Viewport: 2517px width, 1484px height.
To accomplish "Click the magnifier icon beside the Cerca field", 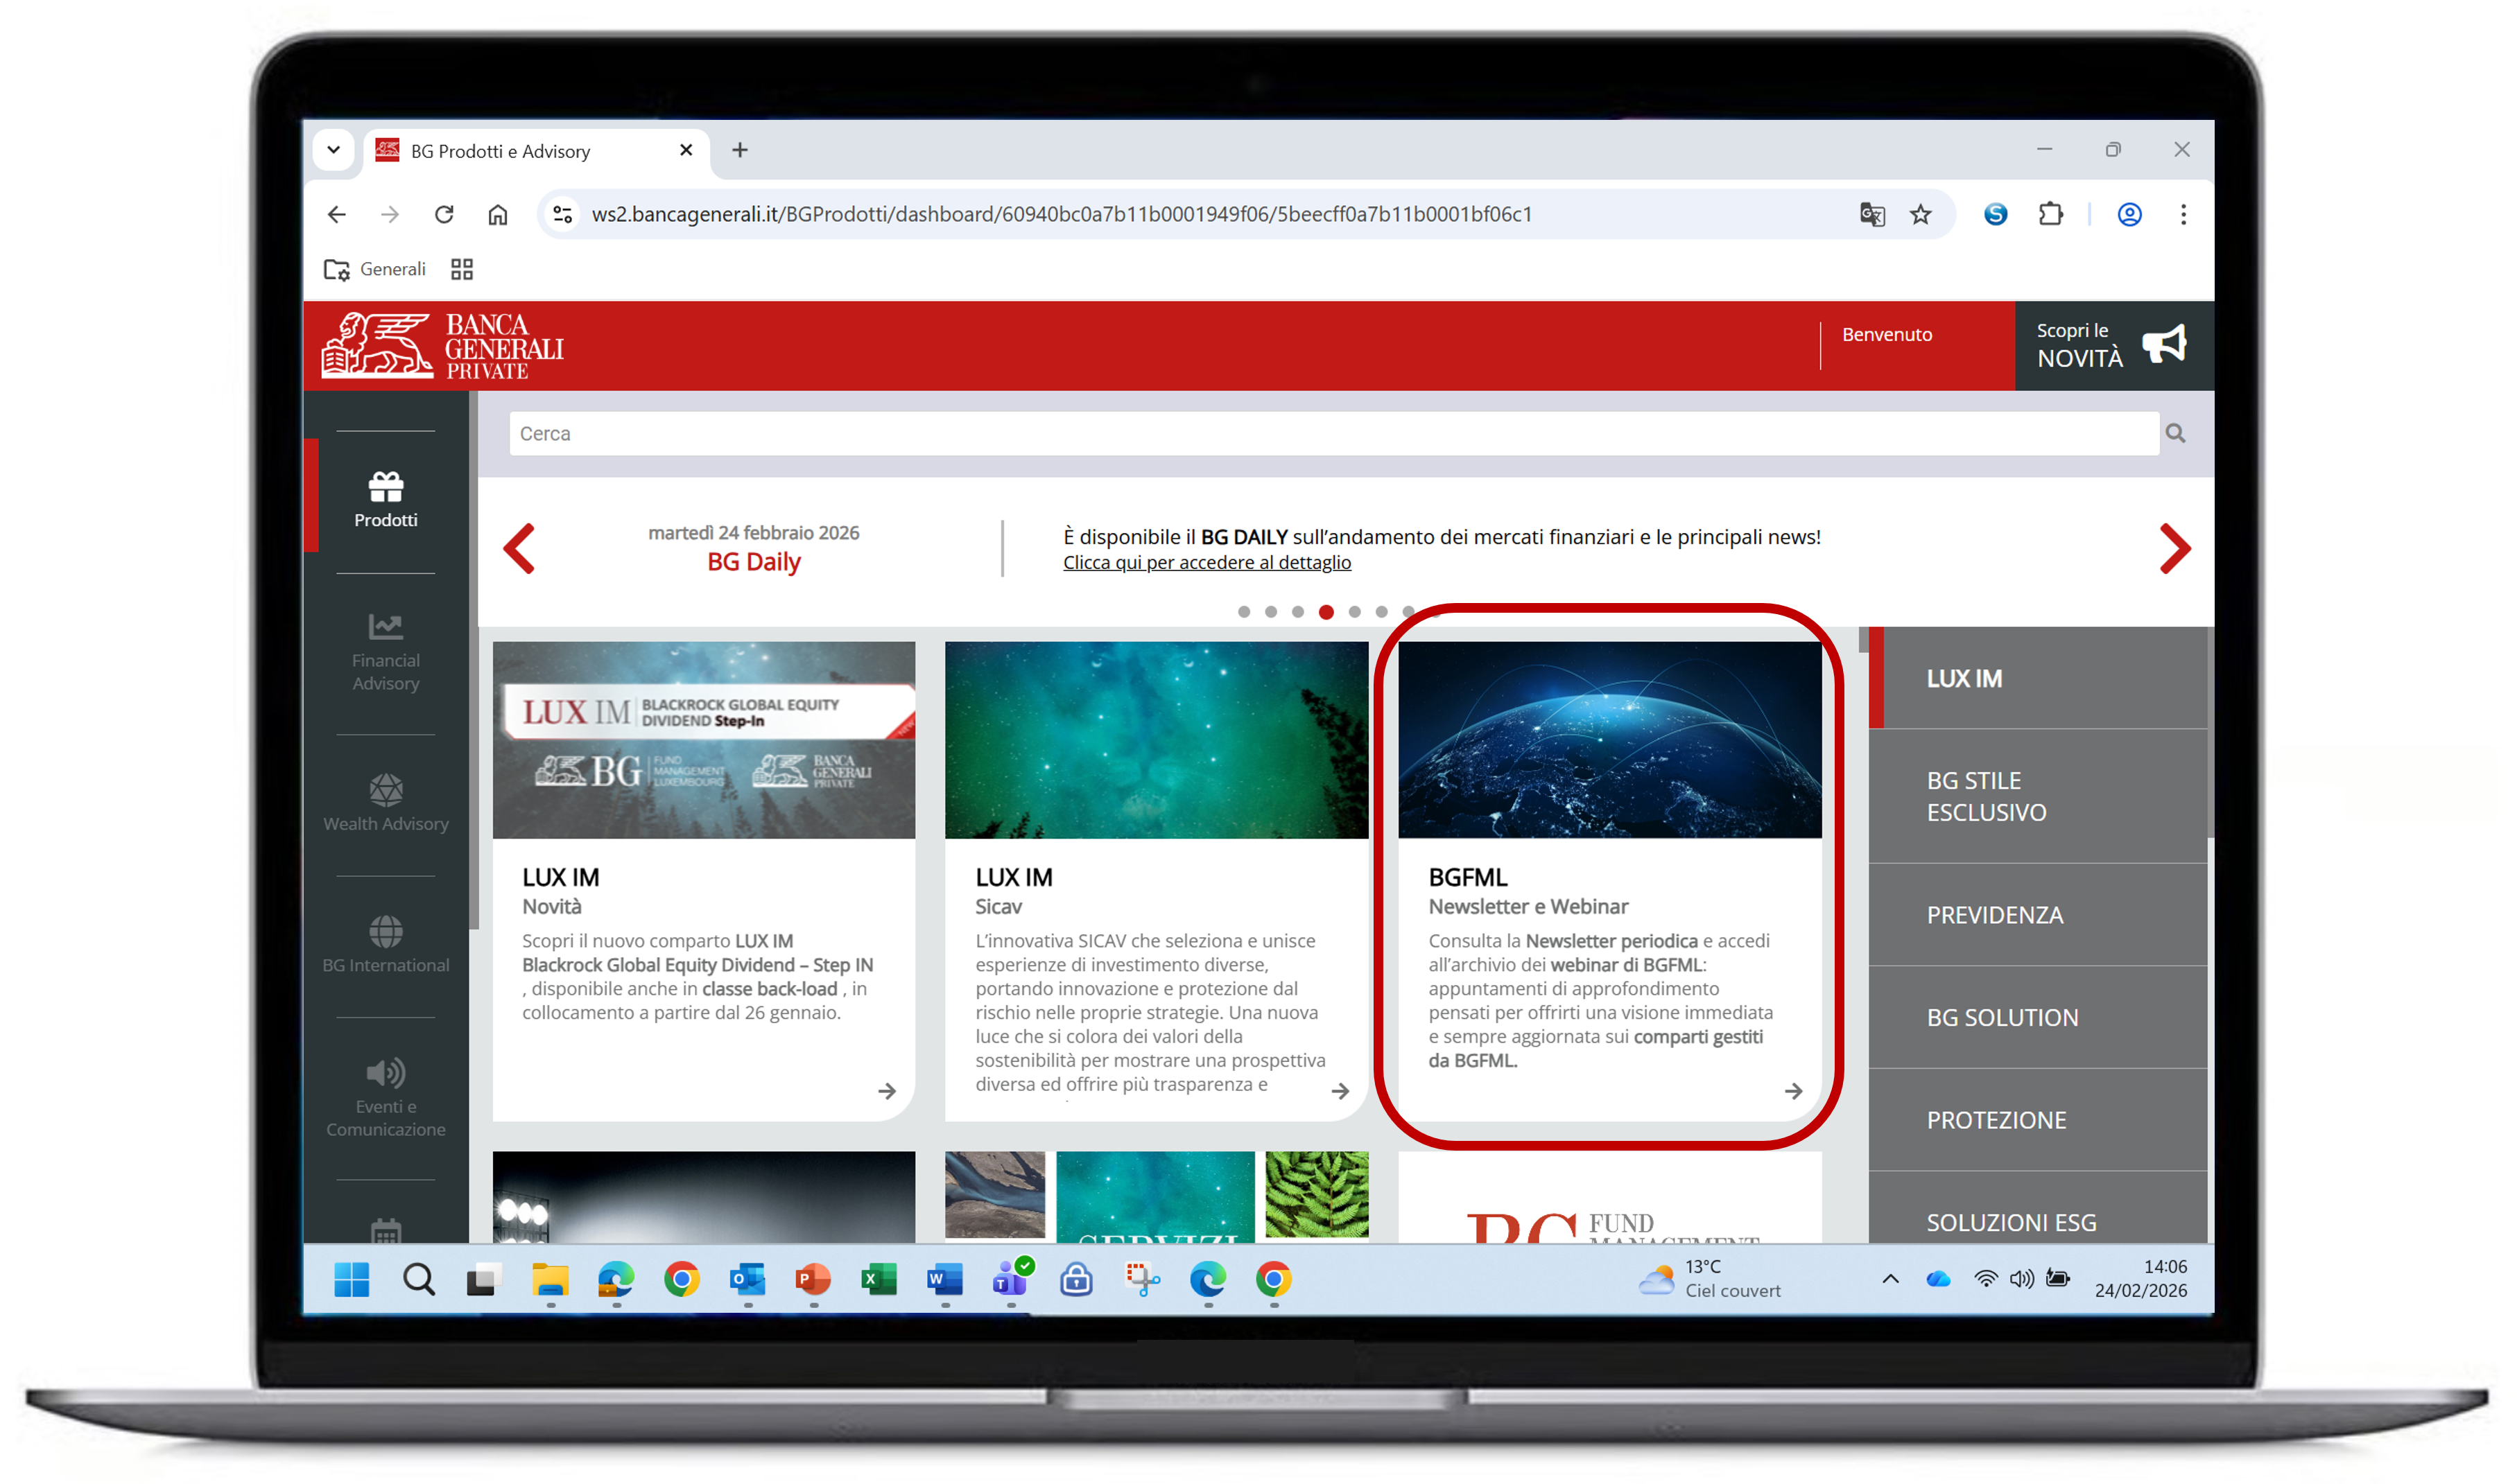I will point(2175,433).
